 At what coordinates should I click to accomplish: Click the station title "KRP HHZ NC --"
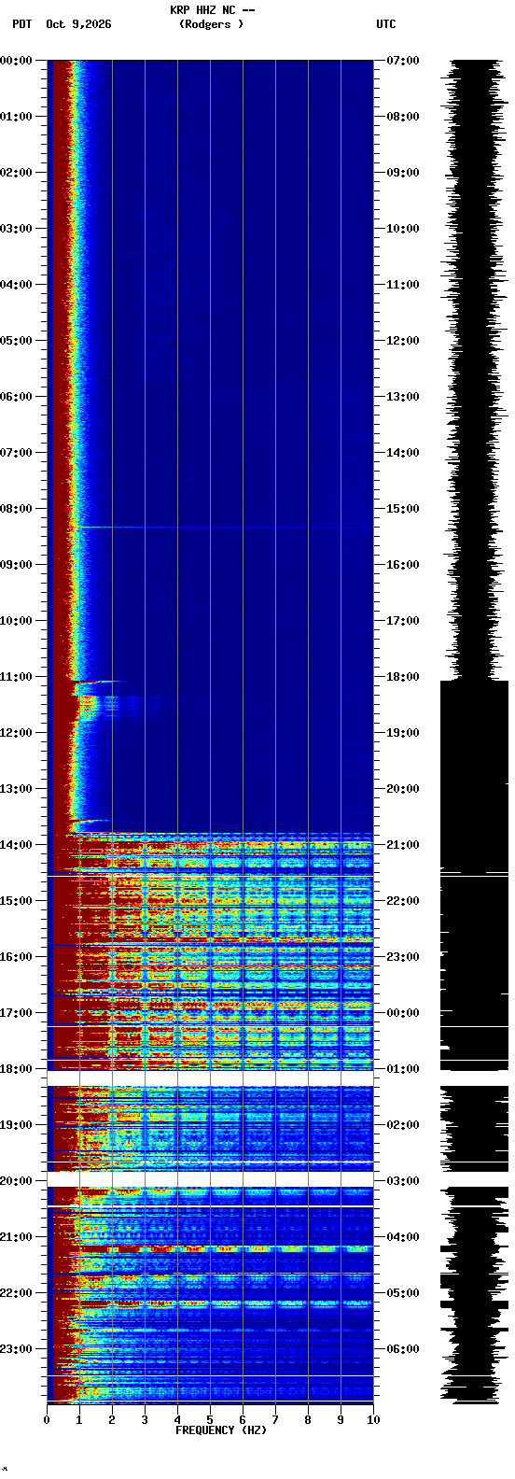point(212,10)
